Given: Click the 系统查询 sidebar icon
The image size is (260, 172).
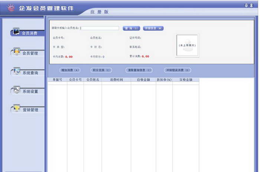Looking at the screenshot, I should 17,71.
